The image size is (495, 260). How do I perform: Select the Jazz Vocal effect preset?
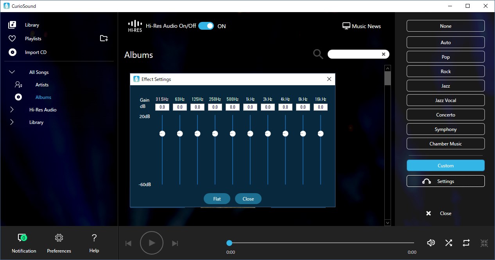(446, 100)
